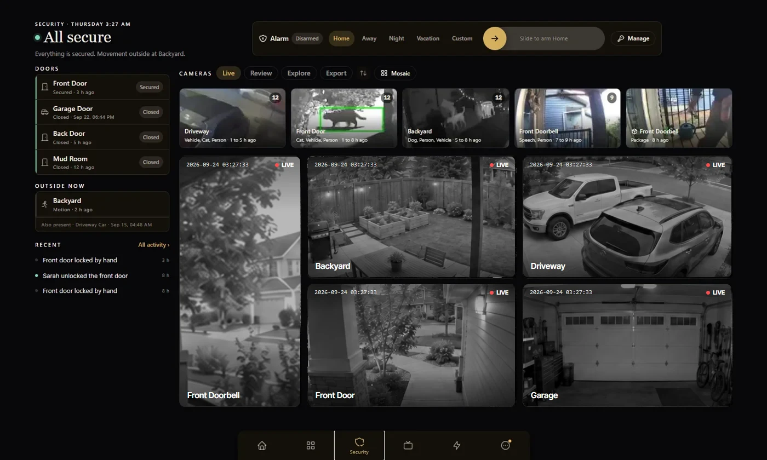The width and height of the screenshot is (767, 460).
Task: Open the Front Doorbell Package event thumbnail
Action: [679, 118]
